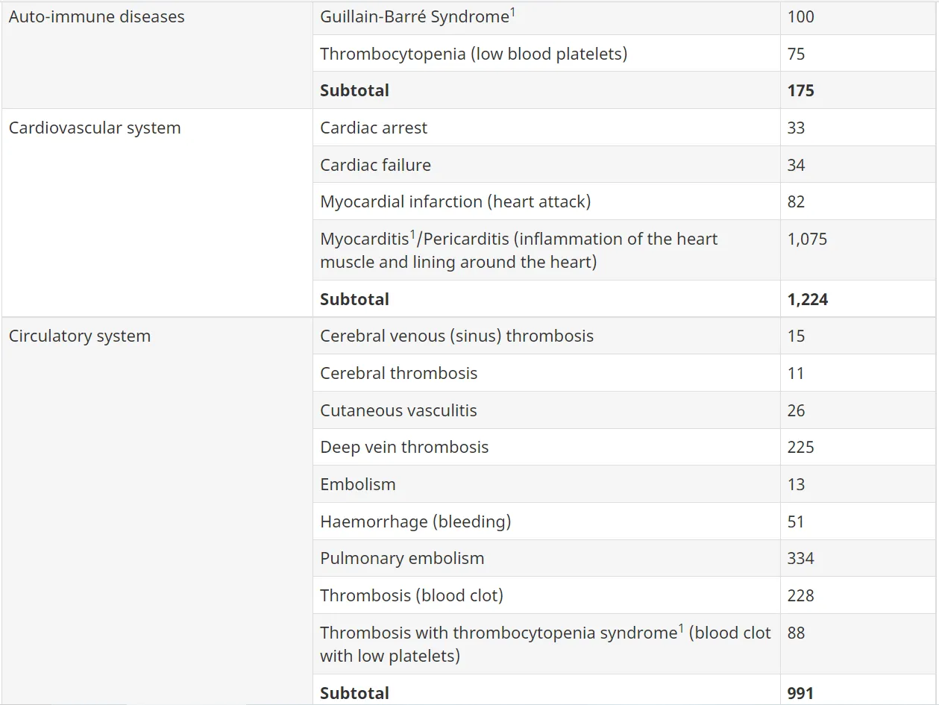Click the Auto-immune Subtotal value 175
The image size is (939, 705).
tap(800, 90)
